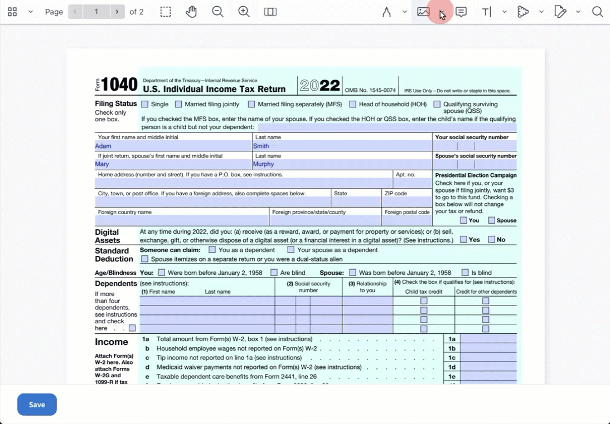
Task: Open the search magnifier
Action: (x=597, y=12)
